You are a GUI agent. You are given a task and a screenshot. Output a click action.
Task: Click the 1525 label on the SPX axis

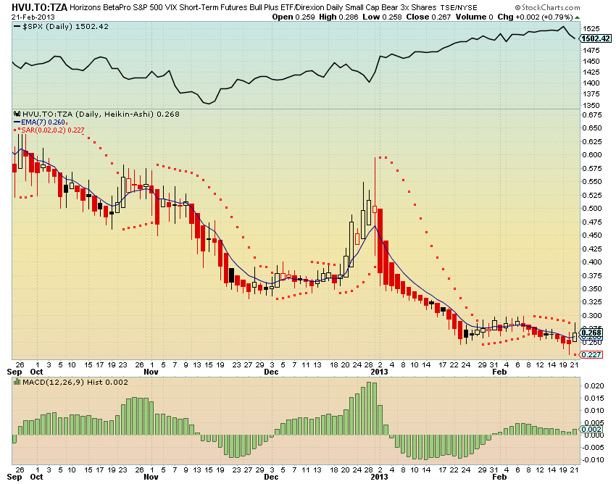click(591, 29)
